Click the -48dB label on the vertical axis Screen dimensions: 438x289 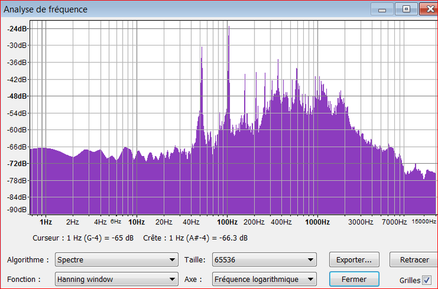tap(18, 96)
